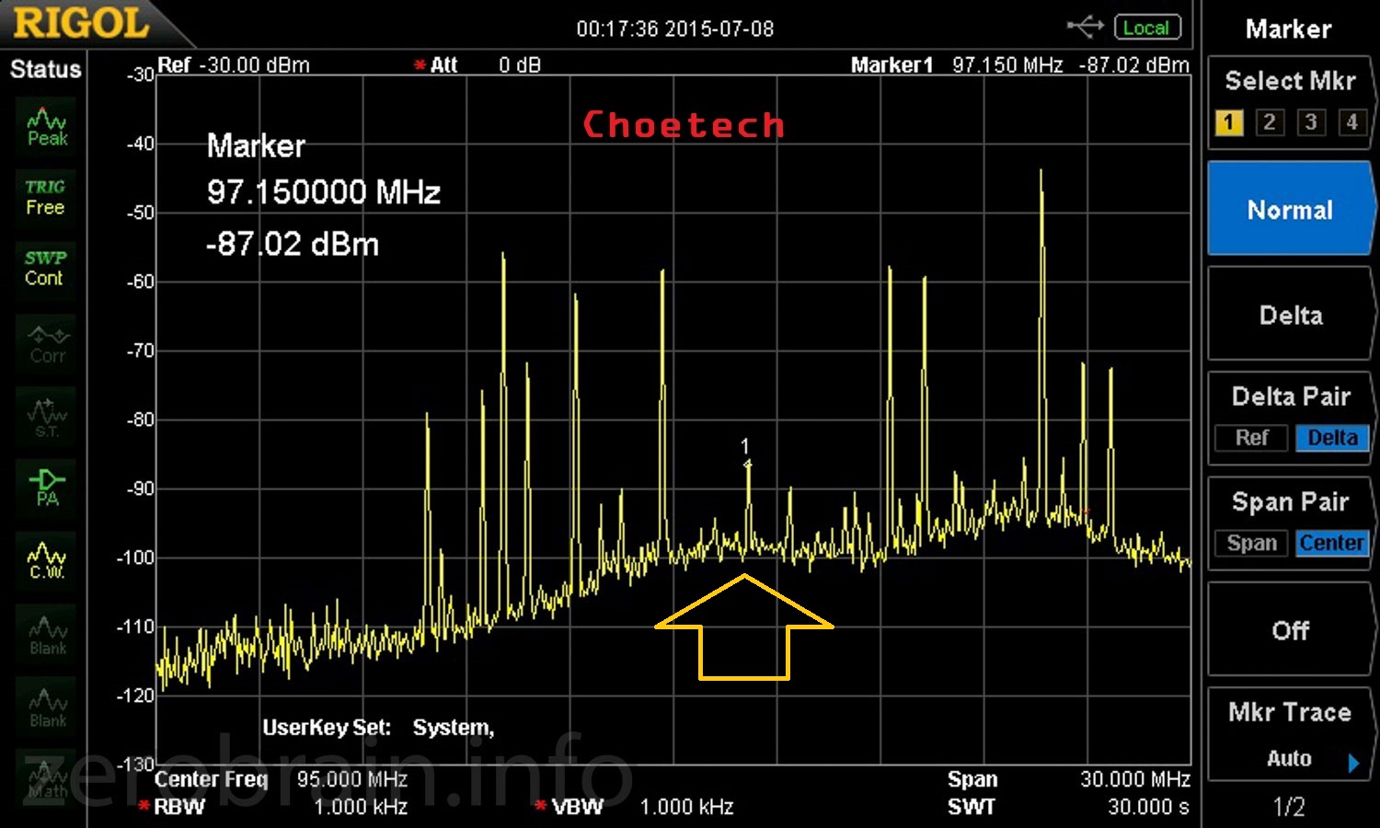Click marker 1 on the trace
The height and width of the screenshot is (828, 1380).
[x=747, y=463]
